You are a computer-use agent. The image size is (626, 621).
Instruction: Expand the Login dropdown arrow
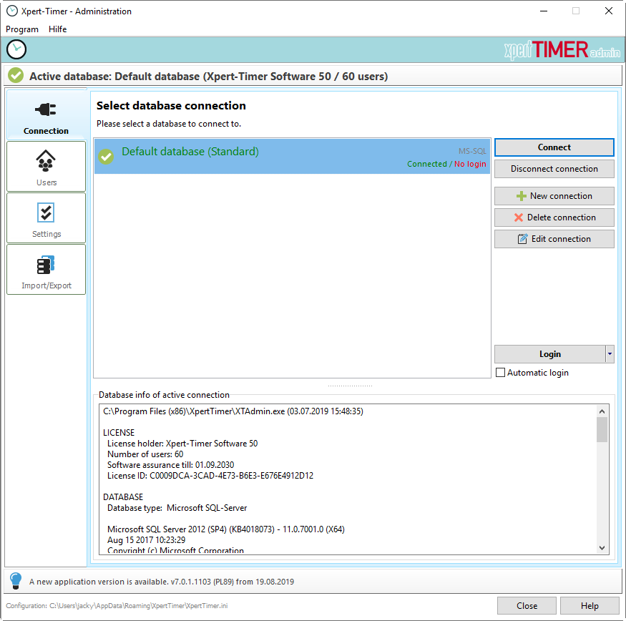click(610, 353)
